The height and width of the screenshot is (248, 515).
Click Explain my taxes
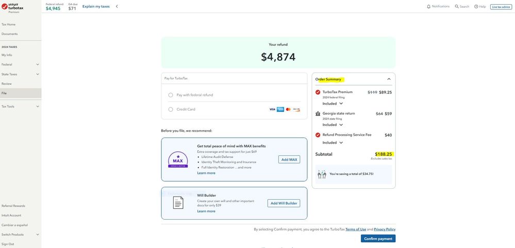(x=96, y=6)
